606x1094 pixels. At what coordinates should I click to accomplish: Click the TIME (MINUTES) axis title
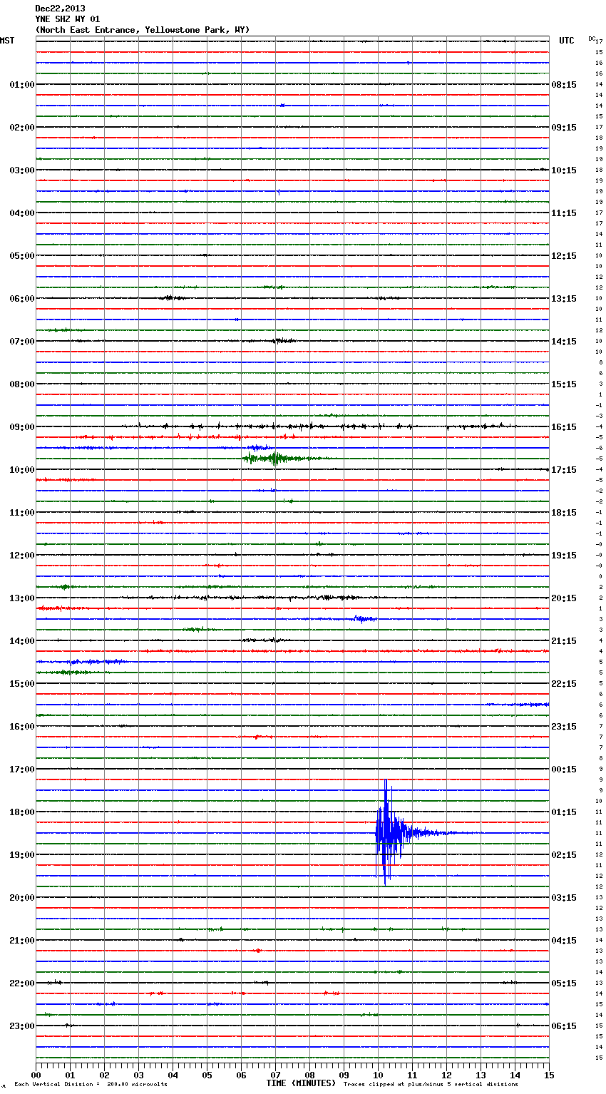click(301, 1083)
